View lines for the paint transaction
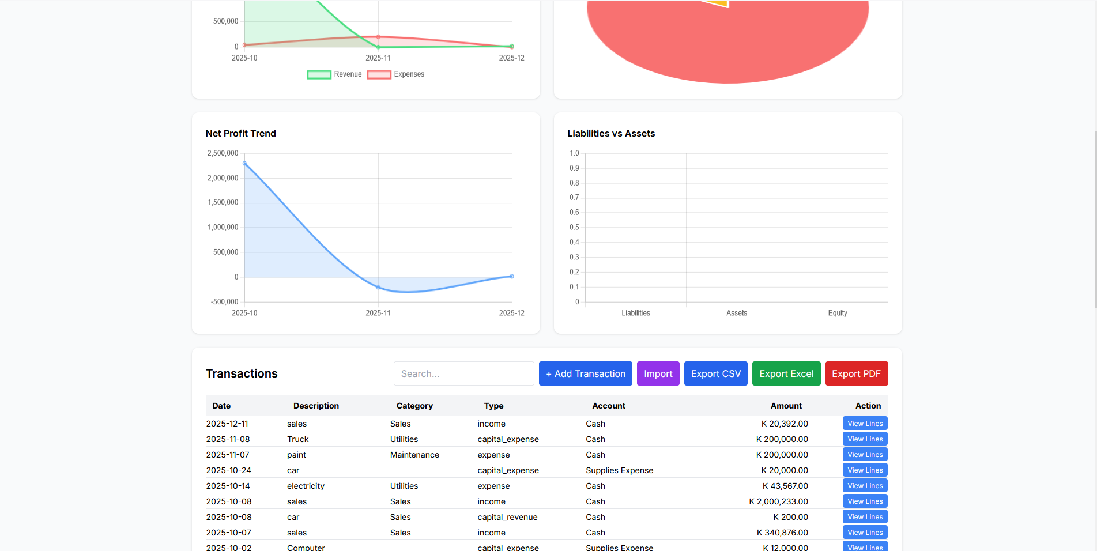Image resolution: width=1097 pixels, height=551 pixels. (x=865, y=454)
